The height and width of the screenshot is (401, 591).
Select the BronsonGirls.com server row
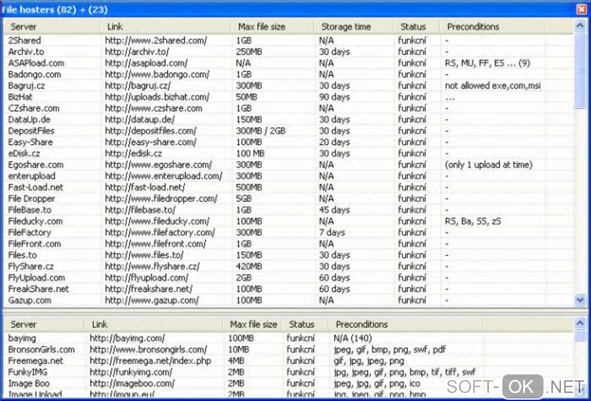click(x=289, y=349)
